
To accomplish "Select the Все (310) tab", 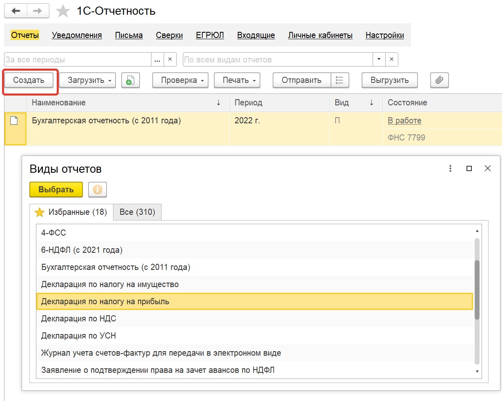I will pos(137,212).
